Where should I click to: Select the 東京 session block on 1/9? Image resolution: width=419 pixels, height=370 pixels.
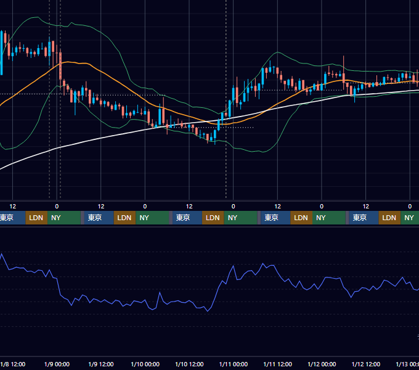[x=99, y=218]
